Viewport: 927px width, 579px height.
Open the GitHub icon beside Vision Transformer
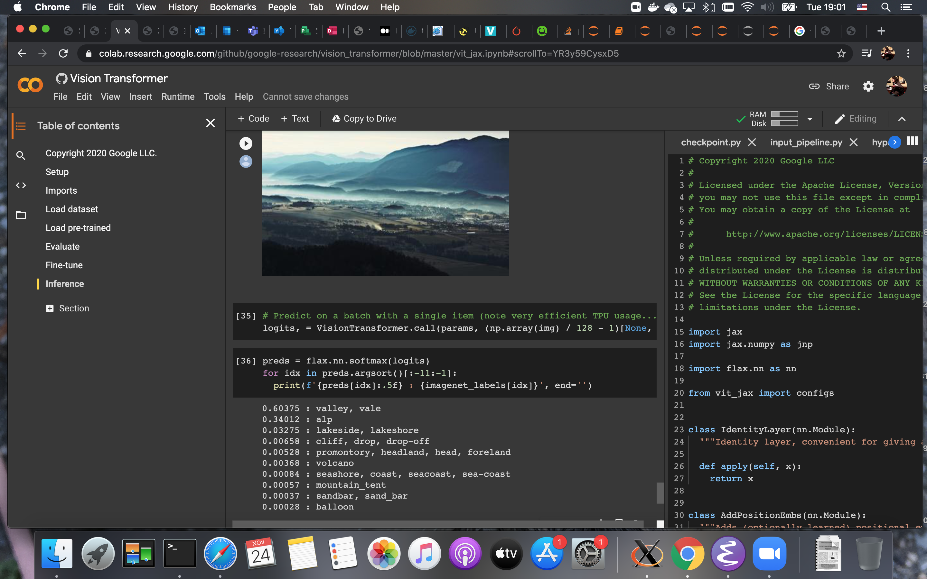(61, 78)
